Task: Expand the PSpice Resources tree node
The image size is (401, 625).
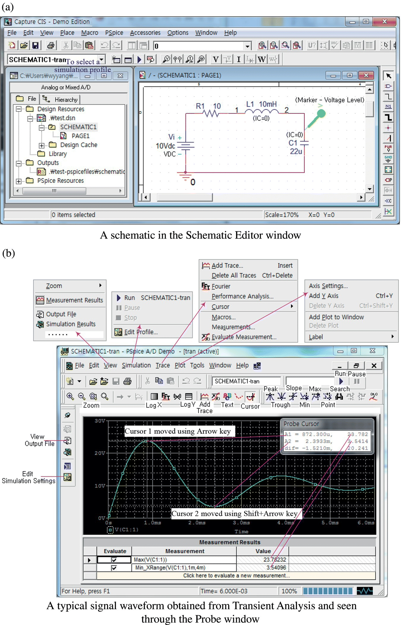Action: (x=19, y=181)
